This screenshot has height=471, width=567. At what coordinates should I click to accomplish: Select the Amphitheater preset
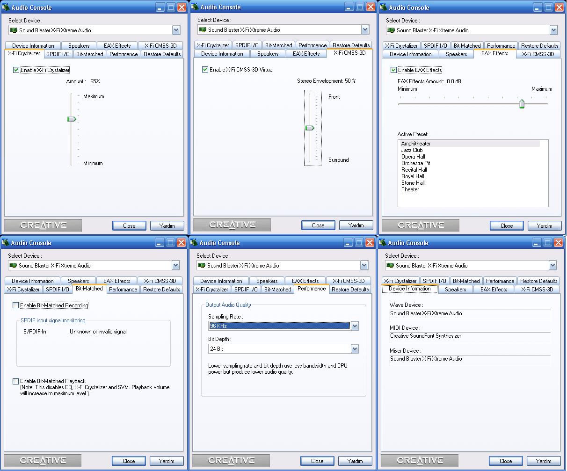pyautogui.click(x=470, y=144)
